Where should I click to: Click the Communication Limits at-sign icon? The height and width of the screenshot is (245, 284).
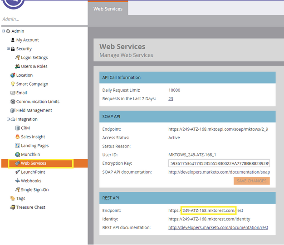(x=13, y=102)
